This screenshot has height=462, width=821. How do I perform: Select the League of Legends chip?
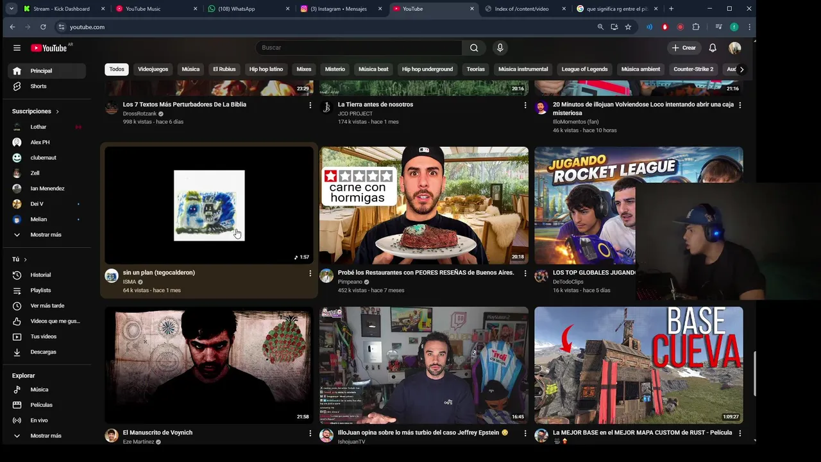[x=584, y=69]
